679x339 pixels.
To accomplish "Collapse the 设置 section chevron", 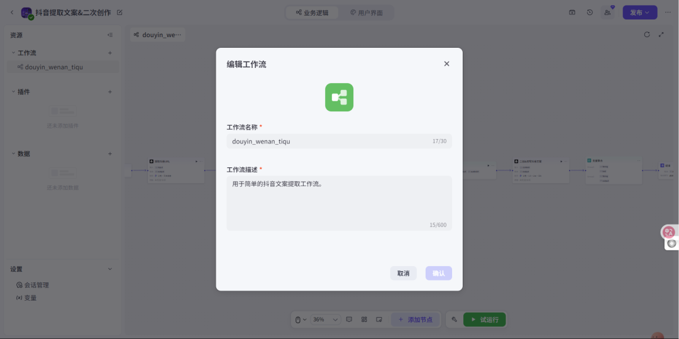I will pos(110,269).
